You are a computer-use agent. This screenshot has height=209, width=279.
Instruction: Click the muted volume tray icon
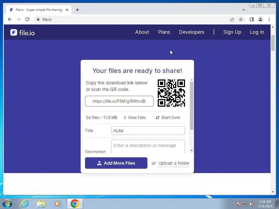[251, 204]
